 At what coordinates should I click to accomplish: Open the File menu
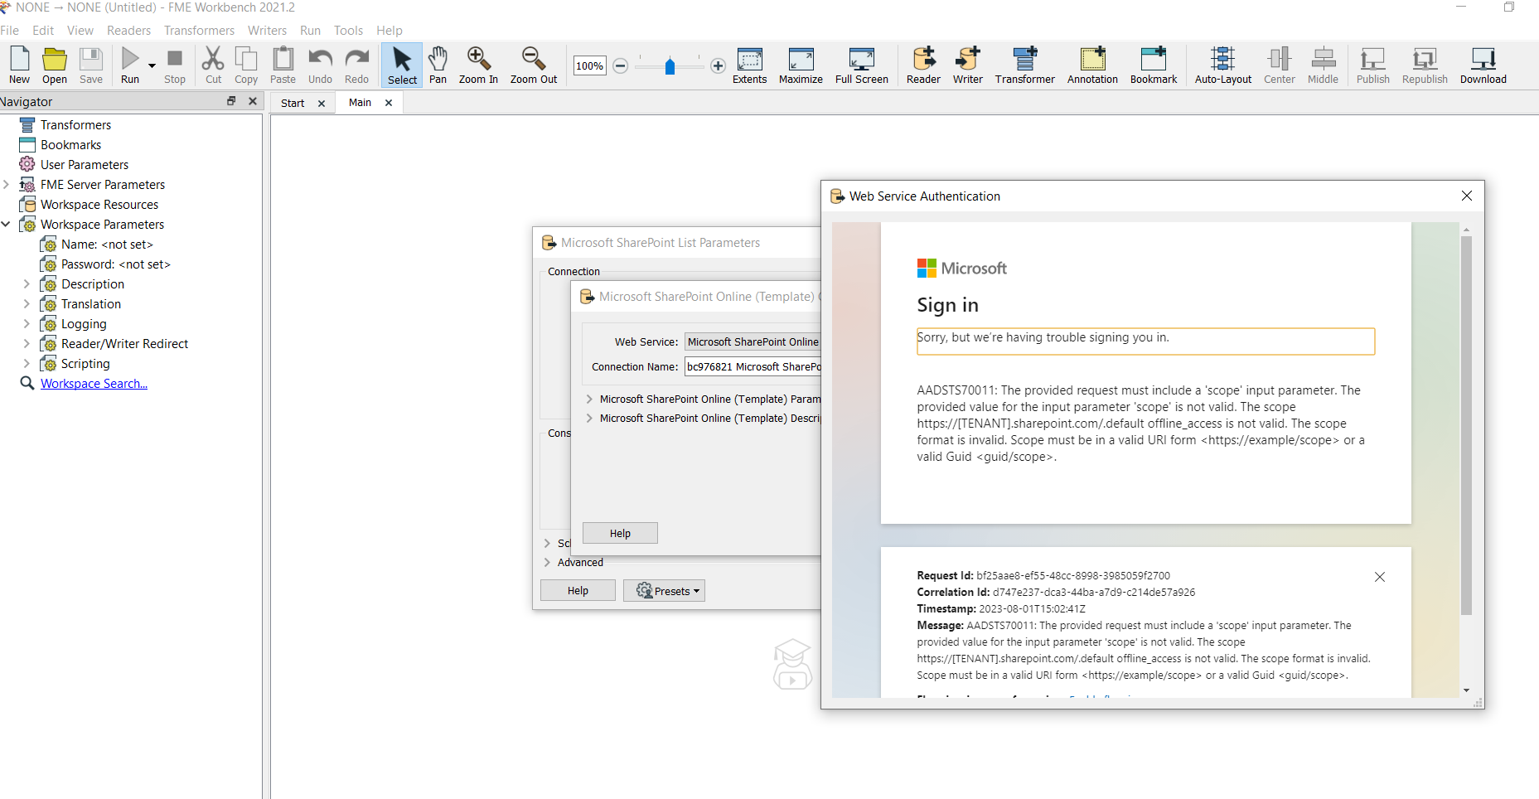click(x=10, y=31)
